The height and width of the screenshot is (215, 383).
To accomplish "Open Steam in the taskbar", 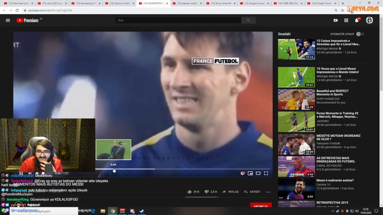I will [x=142, y=211].
